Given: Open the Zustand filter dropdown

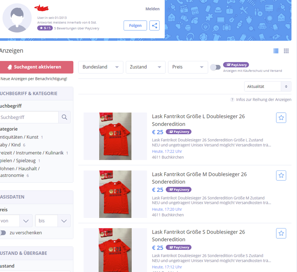Looking at the screenshot, I should pos(146,67).
